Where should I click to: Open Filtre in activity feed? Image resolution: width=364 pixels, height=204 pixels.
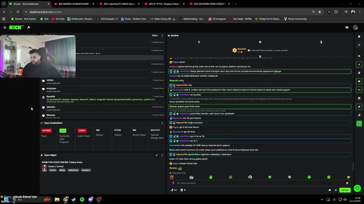[x=155, y=36]
